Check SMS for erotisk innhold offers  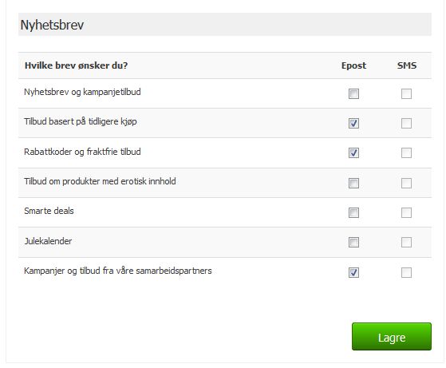coord(406,183)
